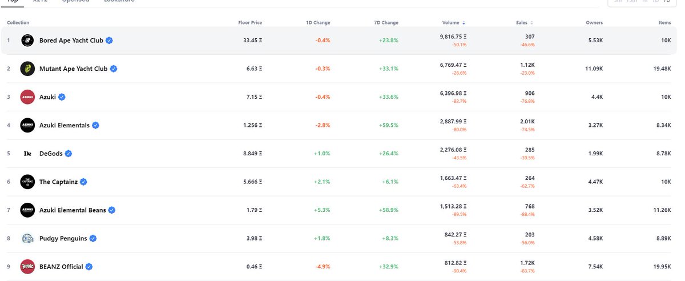685x281 pixels.
Task: Sort table by the Sales header label
Action: (x=521, y=23)
